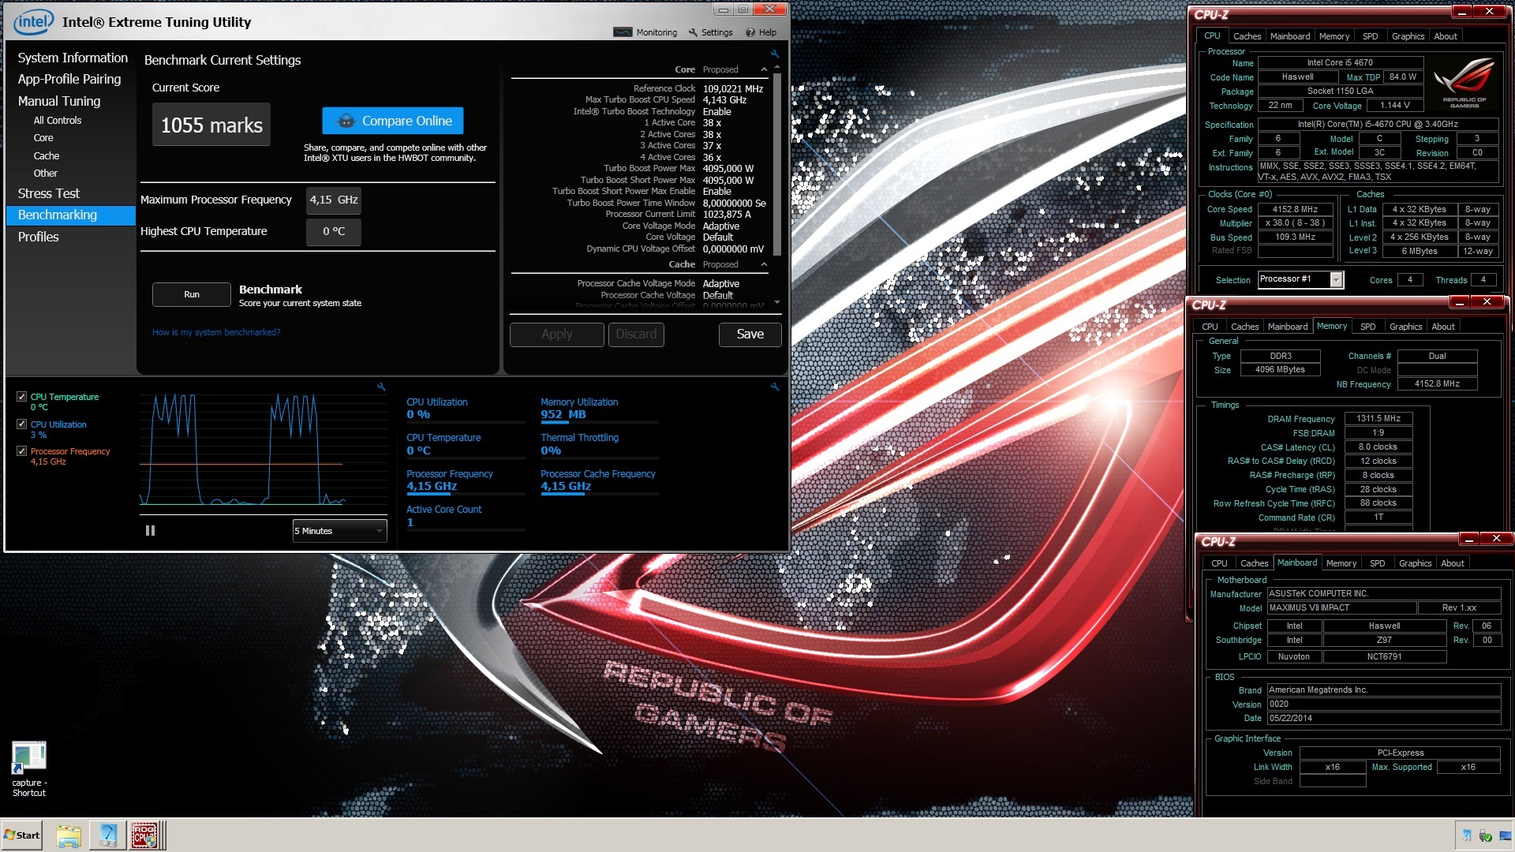Screen dimensions: 1515x852
Task: Click wrench icon above monitor values panel
Action: (x=775, y=387)
